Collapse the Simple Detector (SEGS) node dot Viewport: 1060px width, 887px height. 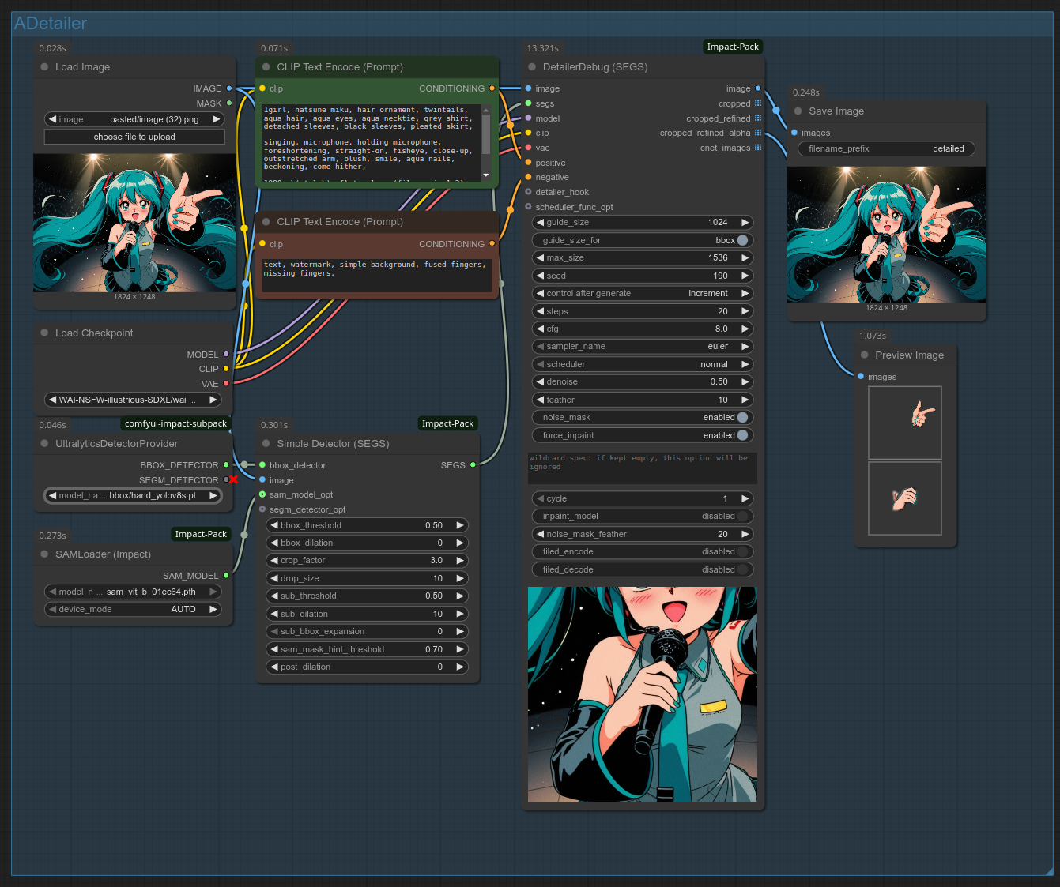pos(266,444)
